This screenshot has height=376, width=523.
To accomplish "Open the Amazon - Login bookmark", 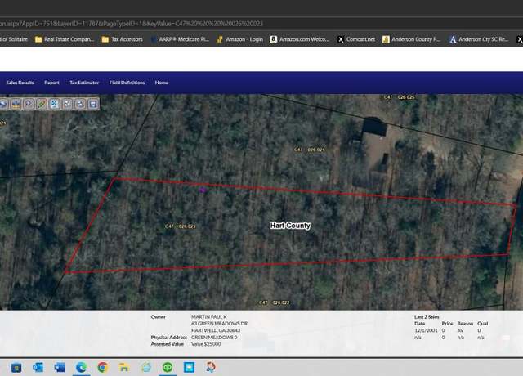I will (x=239, y=39).
